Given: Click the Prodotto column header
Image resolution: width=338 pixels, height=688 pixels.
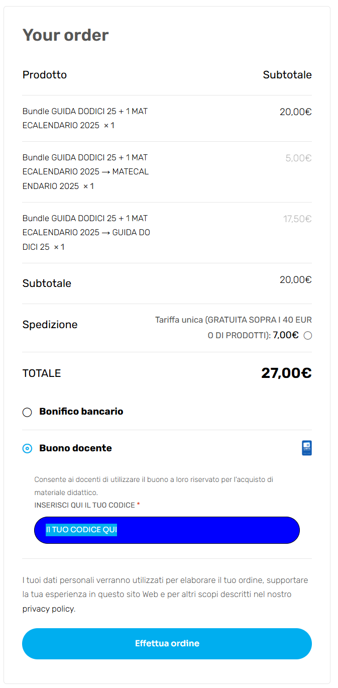Looking at the screenshot, I should pyautogui.click(x=45, y=75).
